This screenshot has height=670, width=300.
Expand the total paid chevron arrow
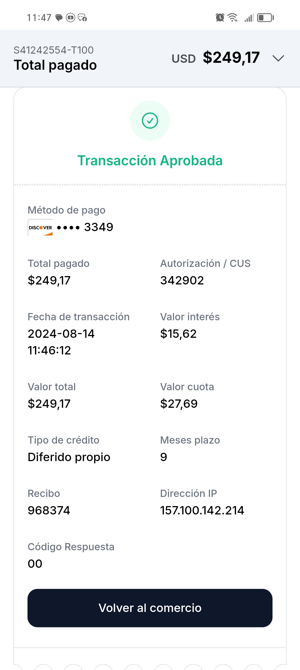point(278,58)
